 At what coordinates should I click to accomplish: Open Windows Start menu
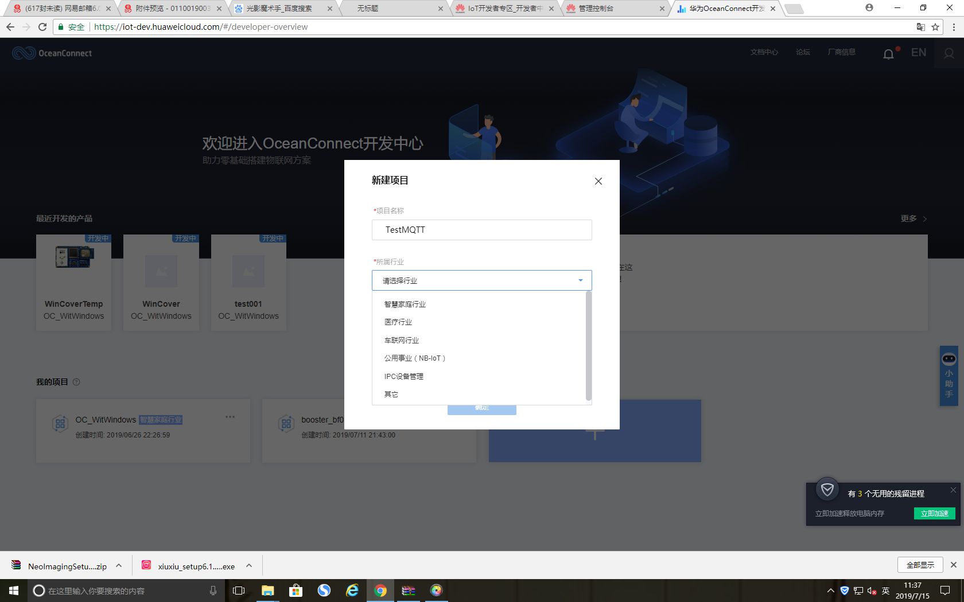[x=14, y=591]
